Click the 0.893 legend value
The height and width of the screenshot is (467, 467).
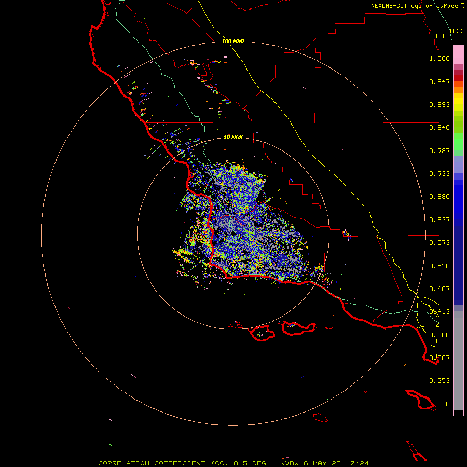[x=439, y=104]
